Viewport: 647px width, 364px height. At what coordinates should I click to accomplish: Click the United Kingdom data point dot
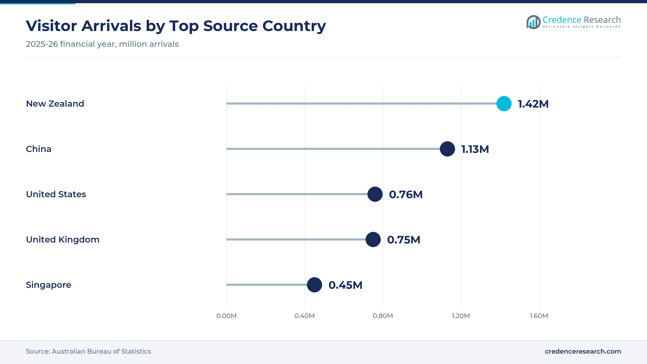[x=373, y=239]
